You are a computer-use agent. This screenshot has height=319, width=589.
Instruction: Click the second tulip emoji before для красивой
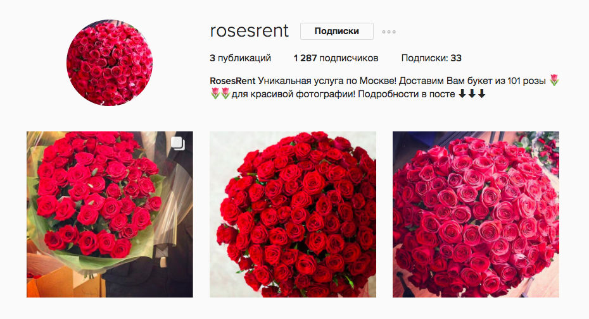coord(225,93)
